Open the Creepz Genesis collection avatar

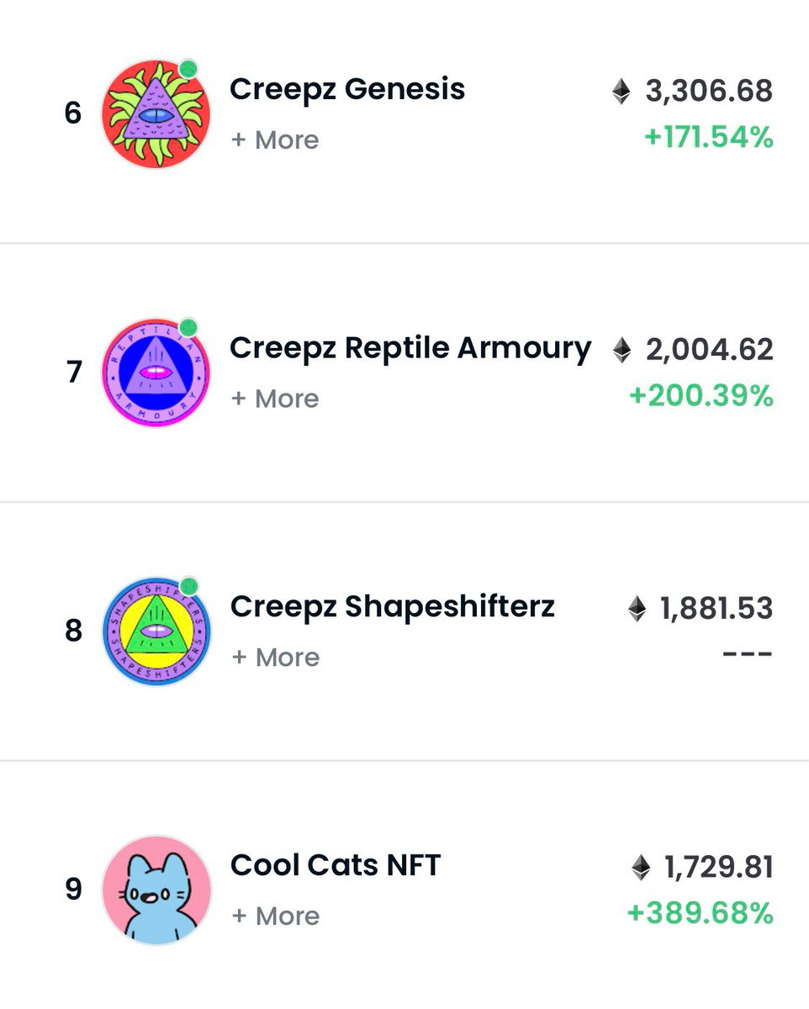point(156,114)
